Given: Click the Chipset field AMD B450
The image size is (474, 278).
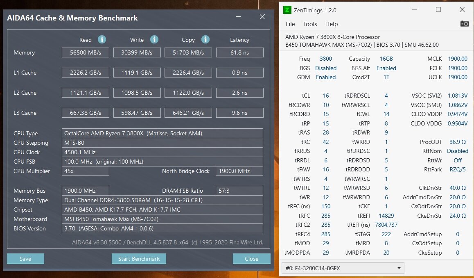Looking at the screenshot, I should tap(163, 210).
